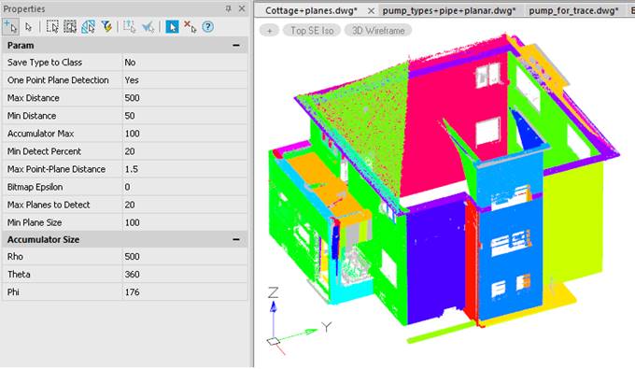Toggle the blue highlighted pointer icon

tap(172, 27)
